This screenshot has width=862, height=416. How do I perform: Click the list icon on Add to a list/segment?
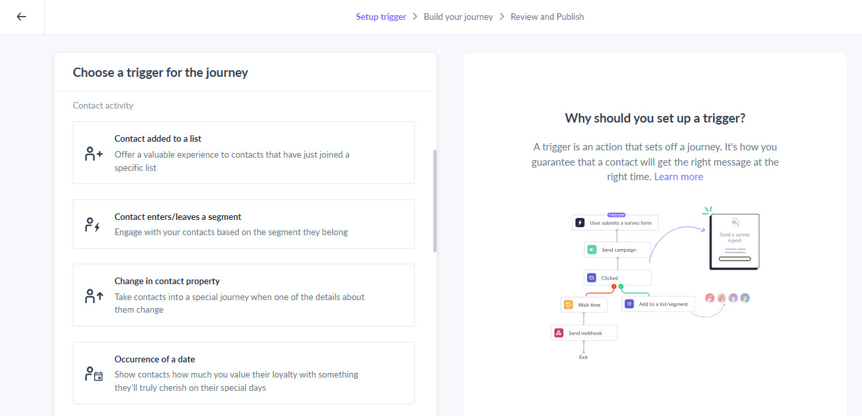click(629, 304)
